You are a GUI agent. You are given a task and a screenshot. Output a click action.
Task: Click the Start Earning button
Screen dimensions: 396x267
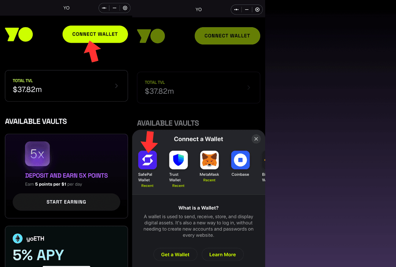coord(66,202)
